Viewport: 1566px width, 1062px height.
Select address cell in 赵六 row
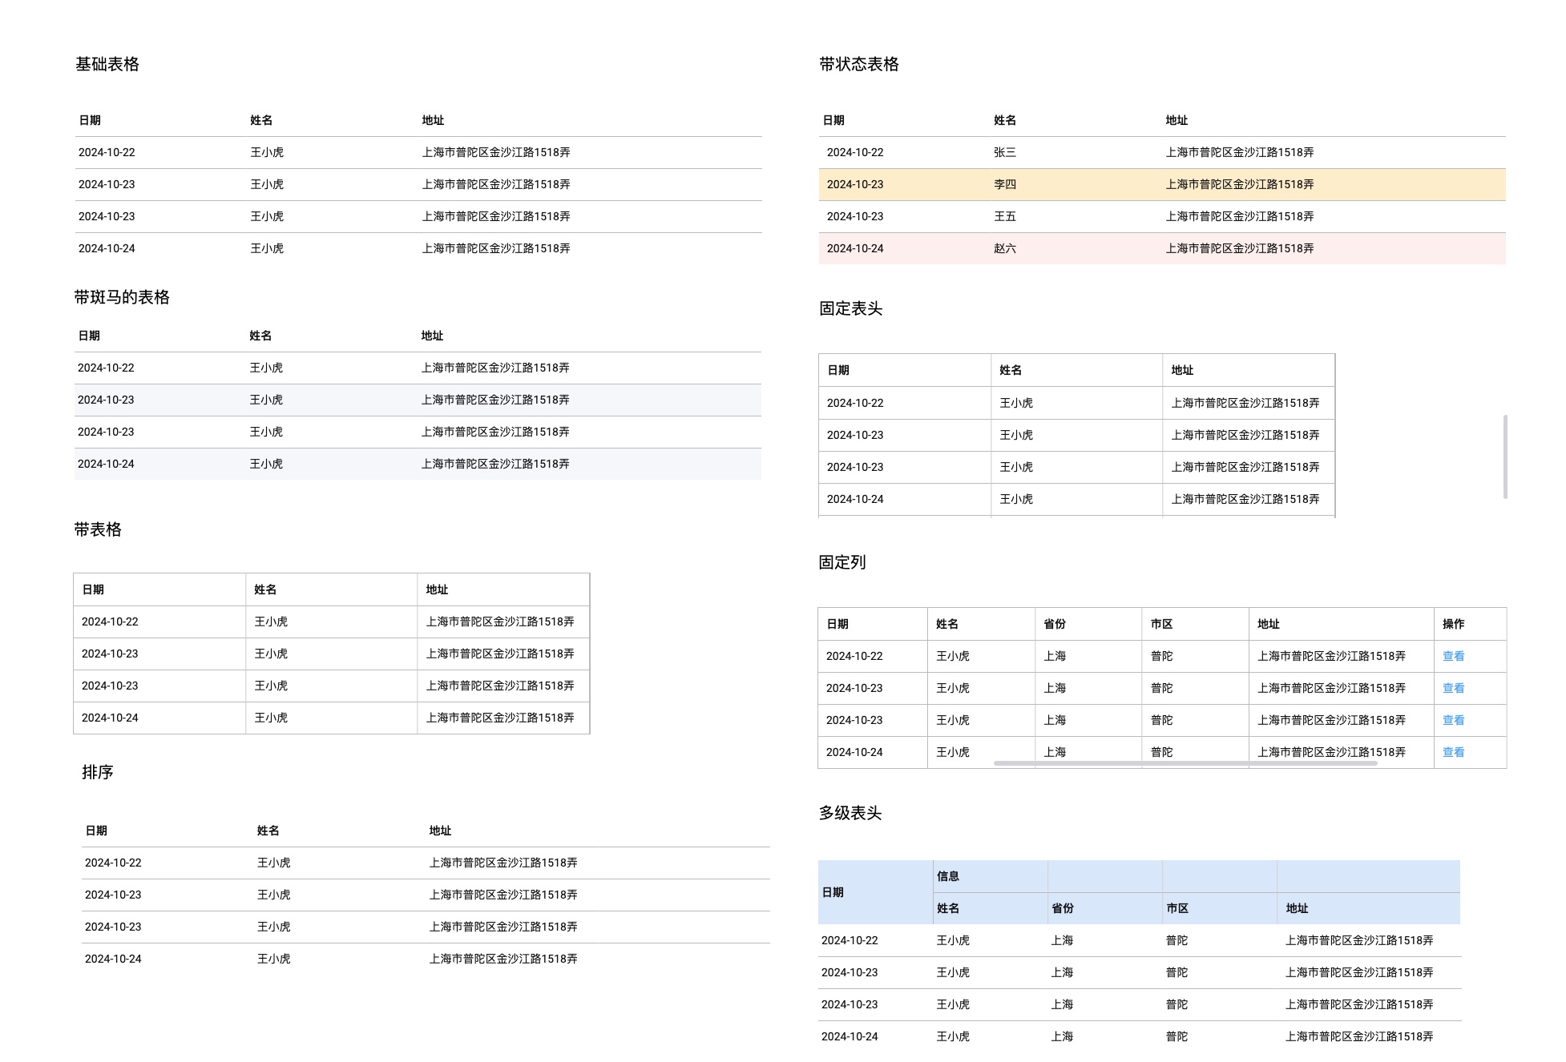point(1240,248)
